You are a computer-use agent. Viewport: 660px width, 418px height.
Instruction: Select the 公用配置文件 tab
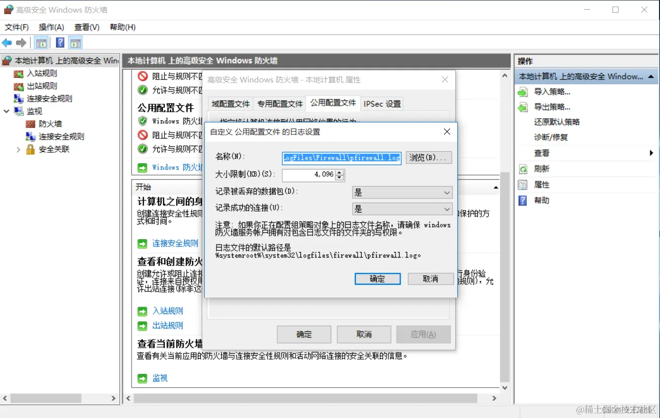click(x=333, y=103)
